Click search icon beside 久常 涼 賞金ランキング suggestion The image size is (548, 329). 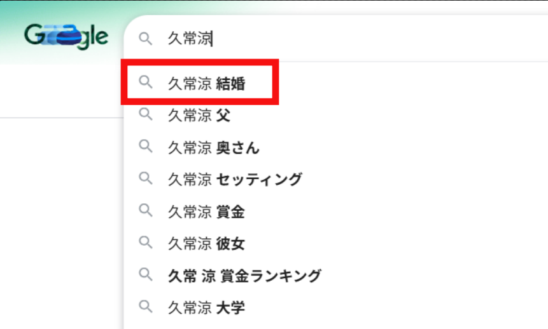(146, 276)
